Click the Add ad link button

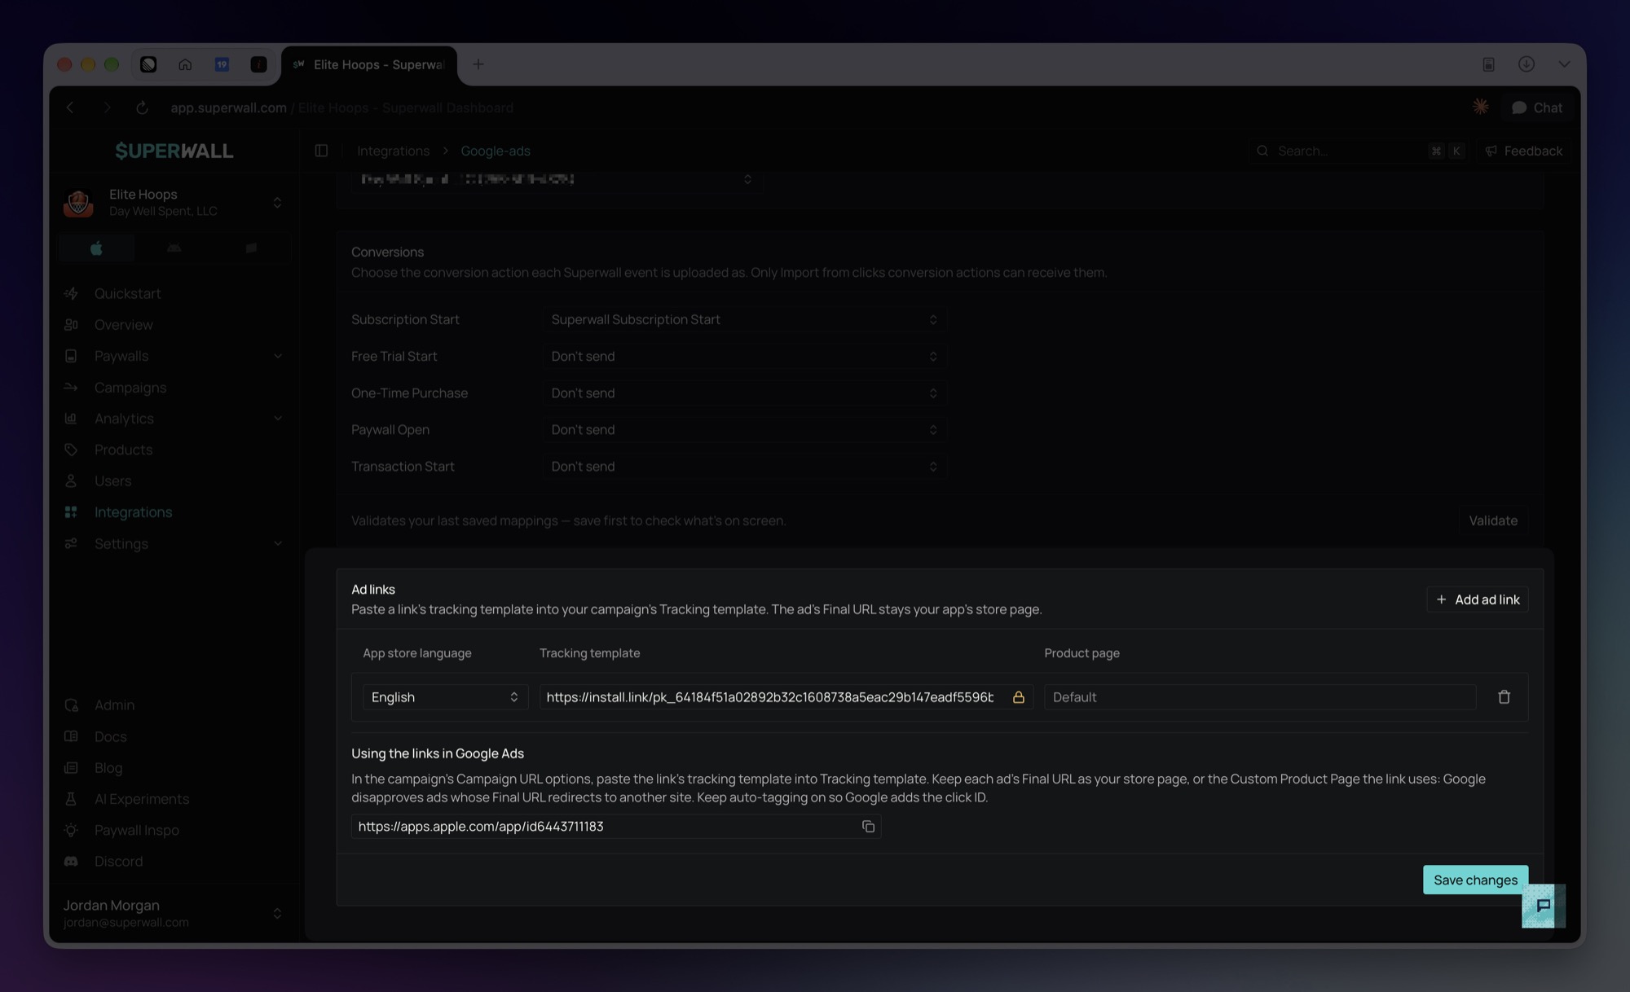click(x=1477, y=599)
